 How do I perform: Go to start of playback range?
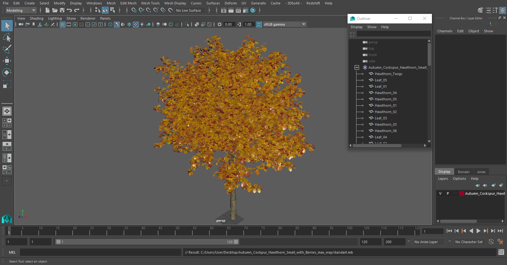(449, 231)
